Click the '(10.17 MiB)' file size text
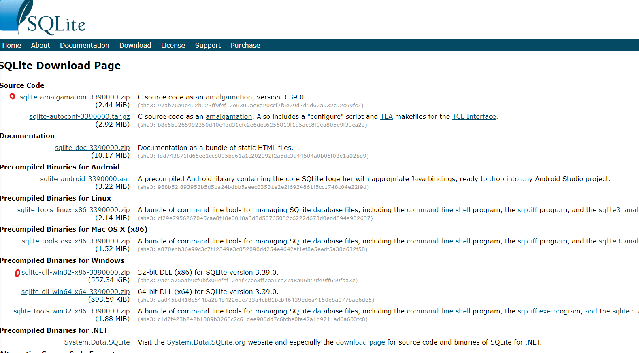Viewport: 639px width, 353px height. click(111, 155)
